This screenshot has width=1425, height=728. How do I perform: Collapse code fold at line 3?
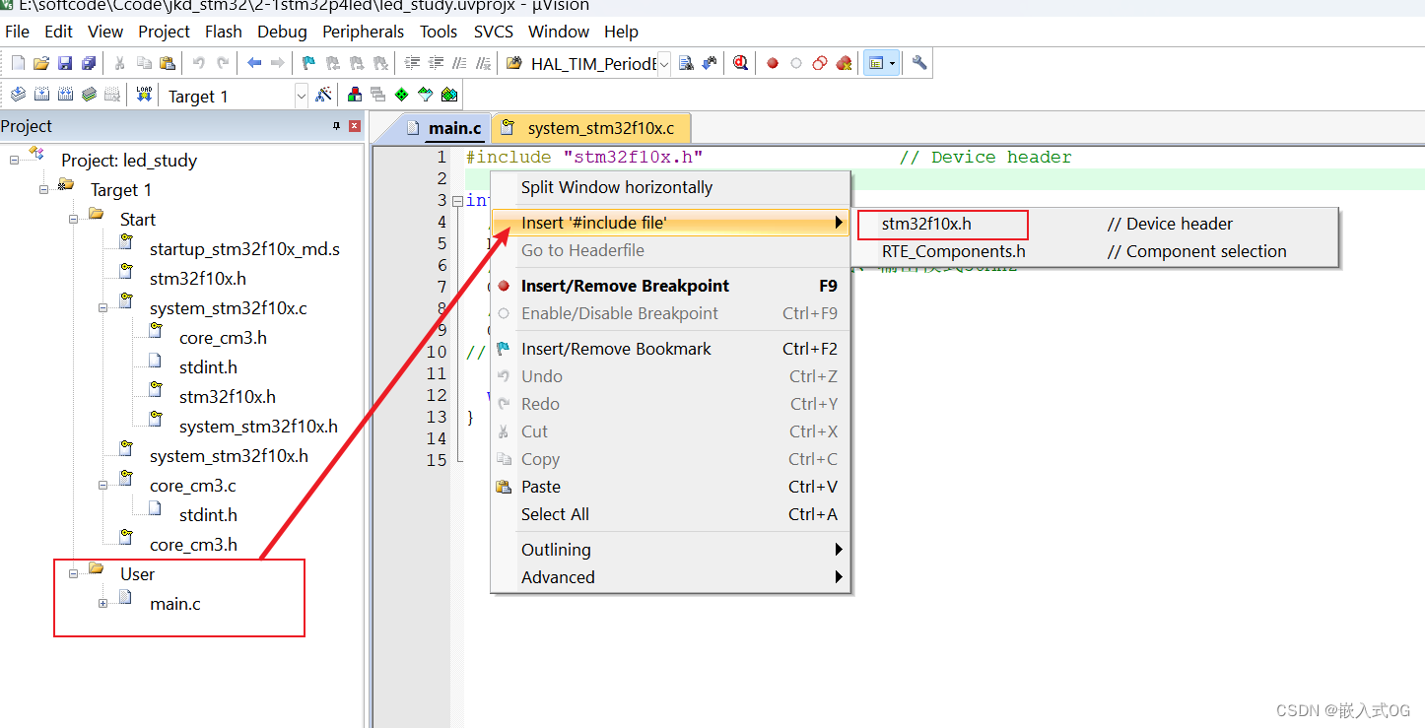tap(457, 201)
